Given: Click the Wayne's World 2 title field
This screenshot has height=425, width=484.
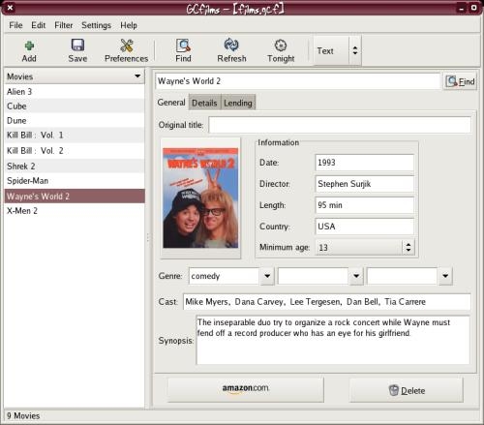Looking at the screenshot, I should (298, 81).
